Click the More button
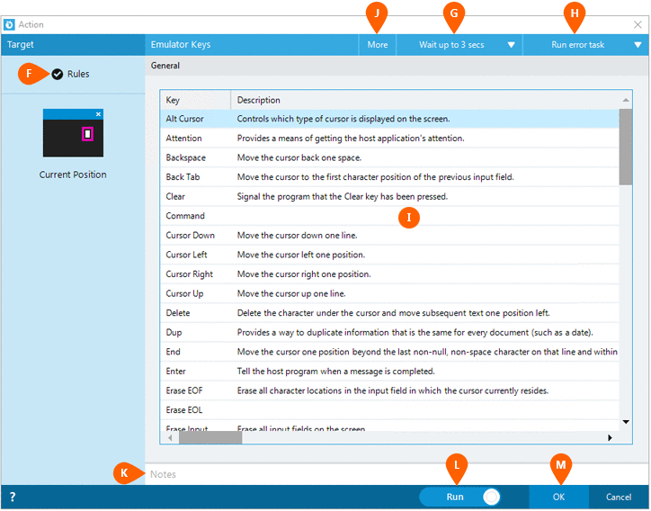 (x=378, y=45)
